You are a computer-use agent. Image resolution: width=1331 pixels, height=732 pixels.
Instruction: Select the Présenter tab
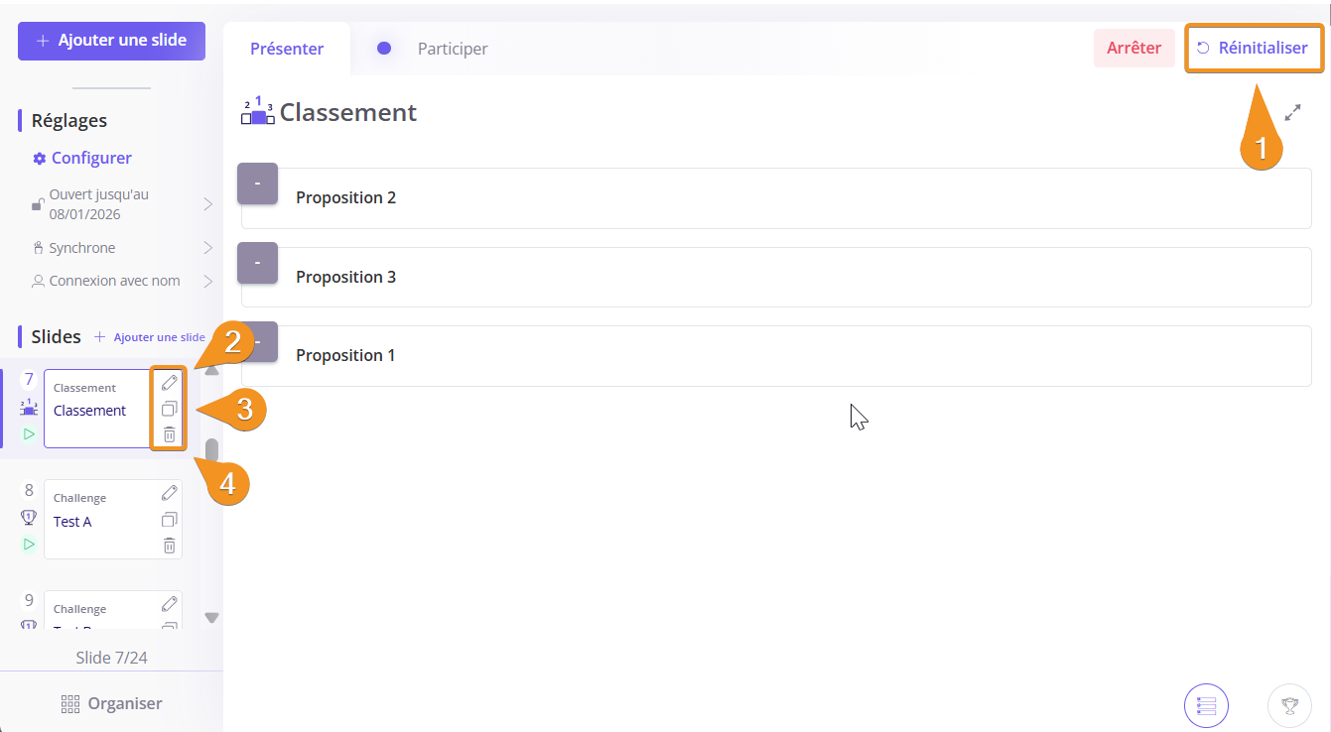point(287,49)
